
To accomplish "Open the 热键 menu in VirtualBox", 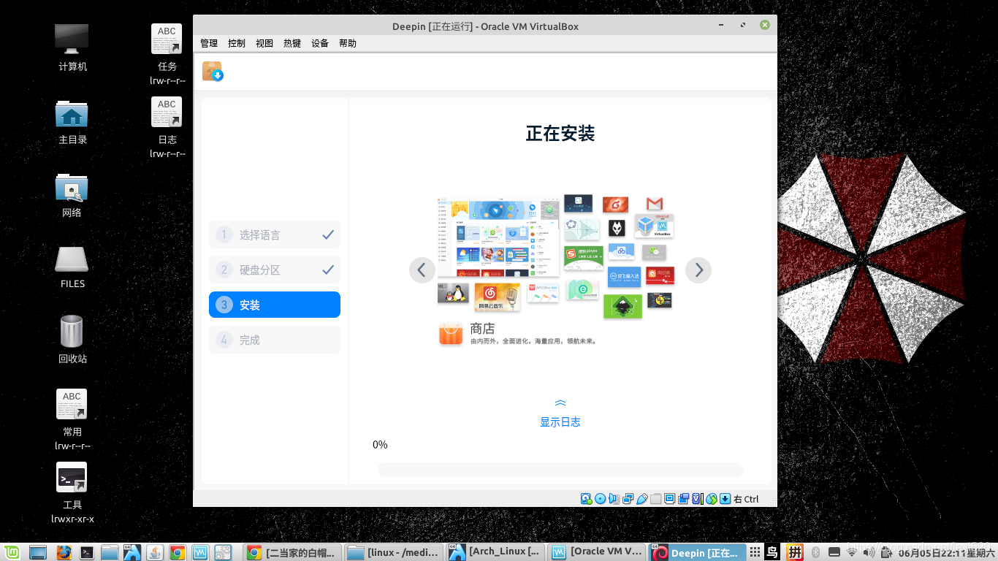I will (292, 43).
